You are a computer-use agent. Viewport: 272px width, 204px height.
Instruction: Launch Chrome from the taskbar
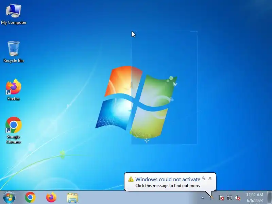30,198
